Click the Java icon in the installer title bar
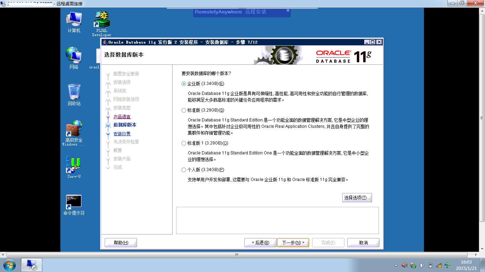485x272 pixels. point(105,42)
